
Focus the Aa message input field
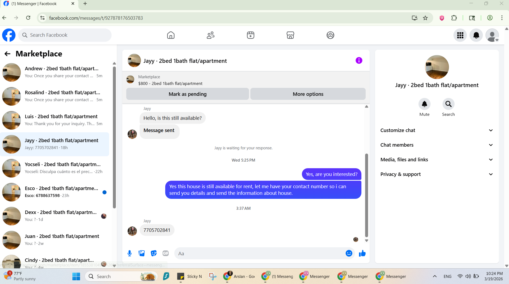262,253
